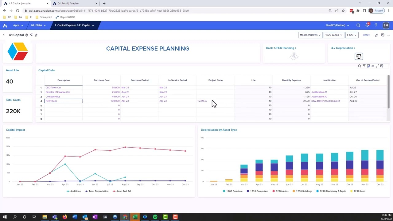Open Firefox from the taskbar
Screen dimensions: 393x221
tap(65, 217)
